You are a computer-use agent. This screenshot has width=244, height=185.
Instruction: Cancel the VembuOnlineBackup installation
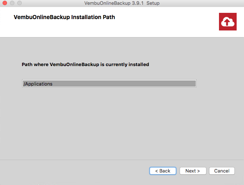222,171
